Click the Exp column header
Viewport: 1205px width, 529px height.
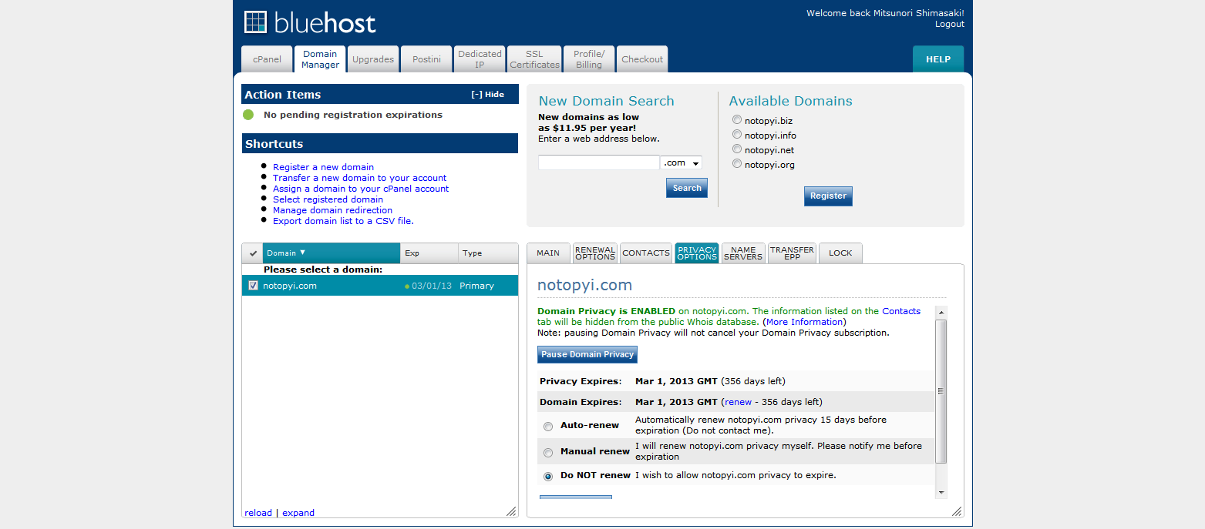(429, 253)
